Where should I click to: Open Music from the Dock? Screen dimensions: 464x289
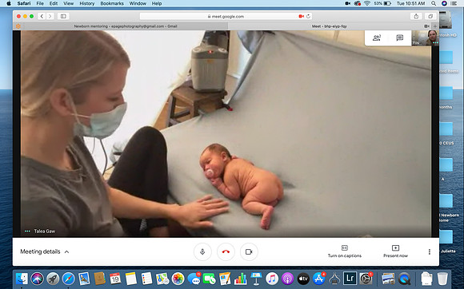click(x=272, y=279)
